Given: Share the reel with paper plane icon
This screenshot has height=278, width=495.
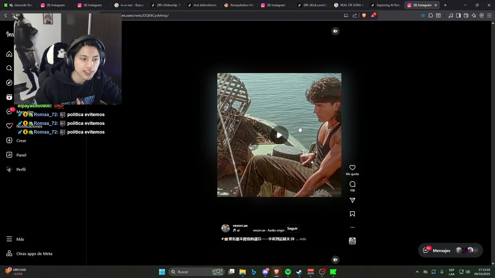Looking at the screenshot, I should coord(352,200).
